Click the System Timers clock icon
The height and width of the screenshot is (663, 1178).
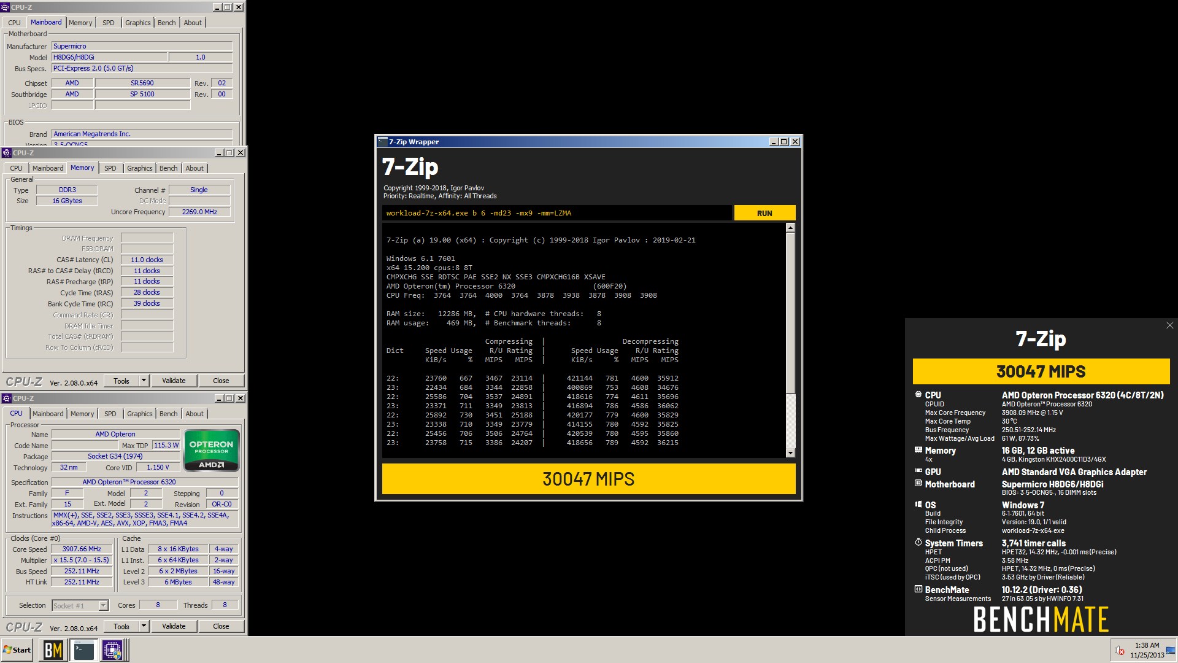(x=918, y=543)
